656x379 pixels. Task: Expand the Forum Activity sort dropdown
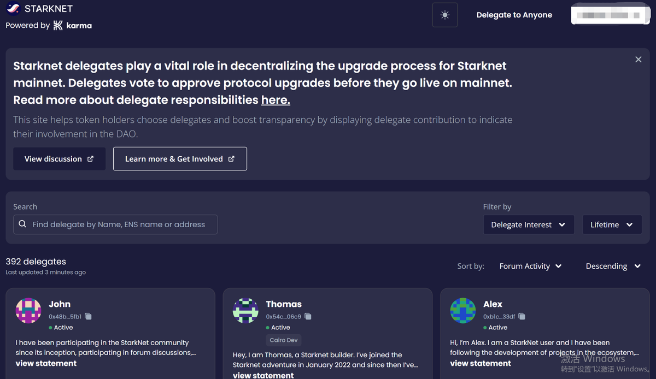pos(530,266)
